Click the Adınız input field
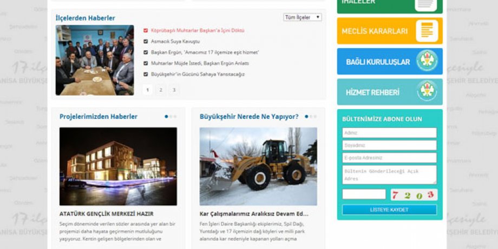Viewport: 498px width, 249px height. (x=389, y=133)
